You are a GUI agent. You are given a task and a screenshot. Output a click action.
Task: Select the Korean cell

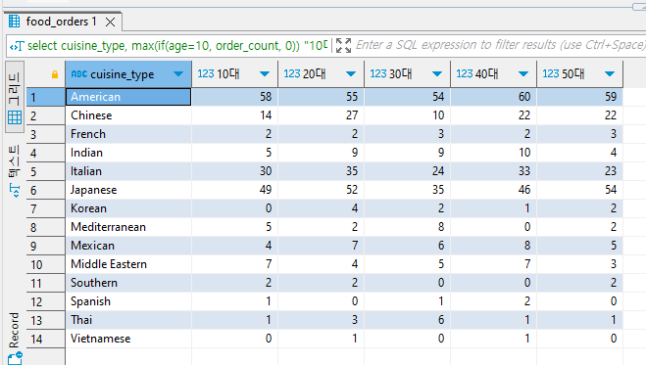(x=128, y=208)
